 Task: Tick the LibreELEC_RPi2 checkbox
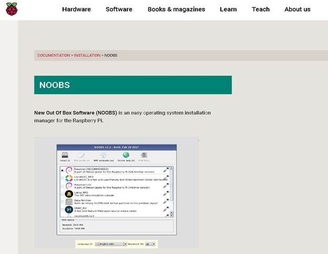point(63,178)
